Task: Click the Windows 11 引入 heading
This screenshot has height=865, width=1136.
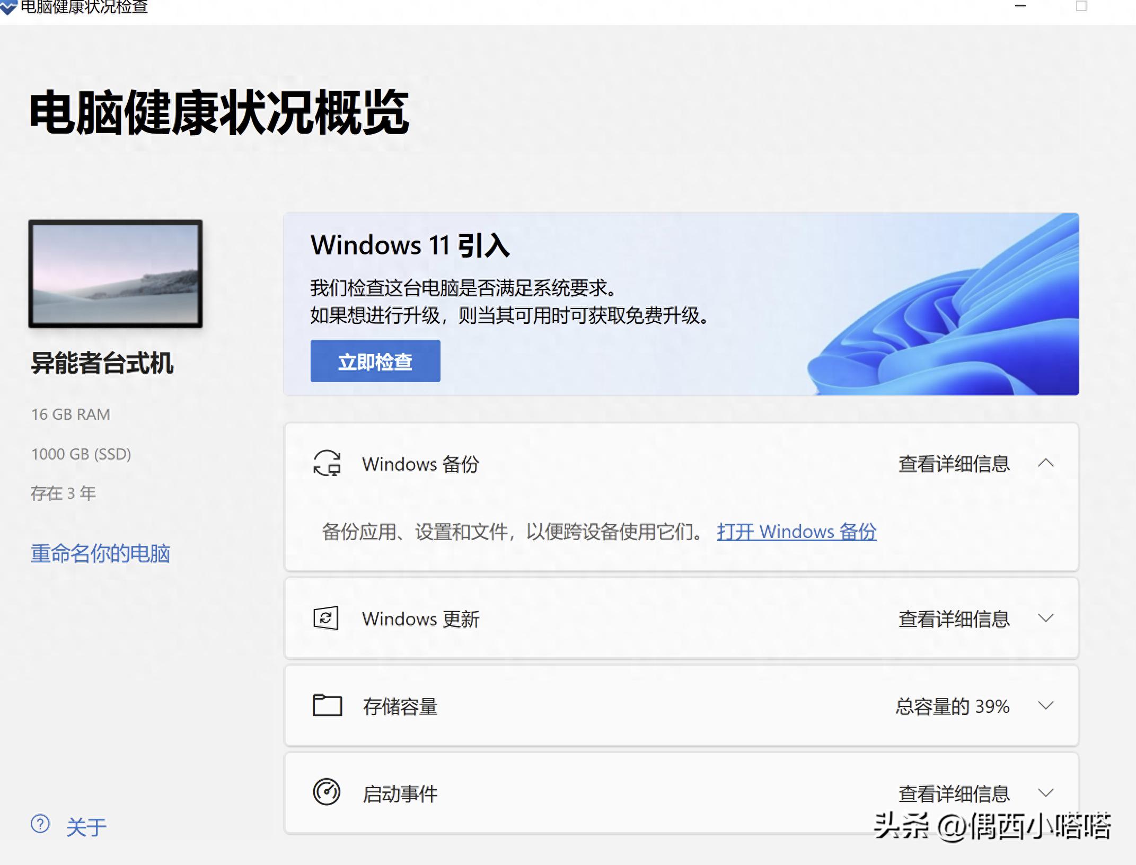Action: [x=410, y=245]
